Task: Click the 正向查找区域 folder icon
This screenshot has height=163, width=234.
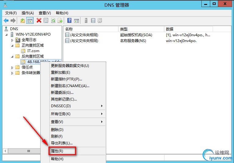Action: [17, 45]
